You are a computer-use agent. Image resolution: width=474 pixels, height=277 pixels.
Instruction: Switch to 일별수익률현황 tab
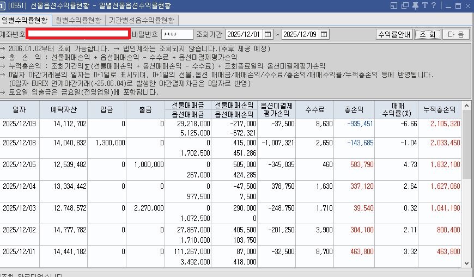click(25, 20)
